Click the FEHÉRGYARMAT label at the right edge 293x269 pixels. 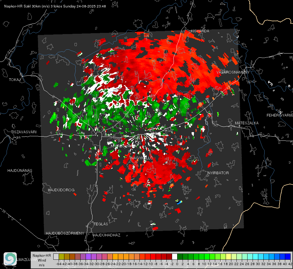pyautogui.click(x=280, y=115)
